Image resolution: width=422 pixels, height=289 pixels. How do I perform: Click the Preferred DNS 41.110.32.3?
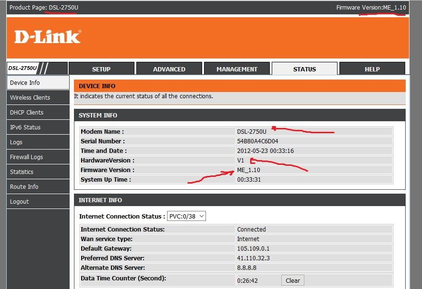[253, 258]
